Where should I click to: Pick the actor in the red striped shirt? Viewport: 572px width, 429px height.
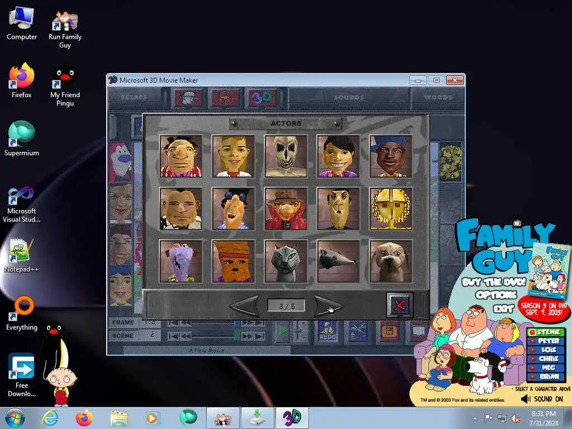[x=181, y=156]
